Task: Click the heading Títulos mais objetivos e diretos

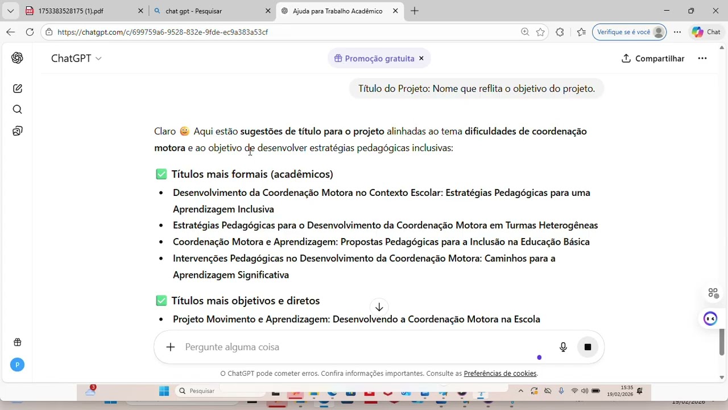Action: tap(245, 300)
